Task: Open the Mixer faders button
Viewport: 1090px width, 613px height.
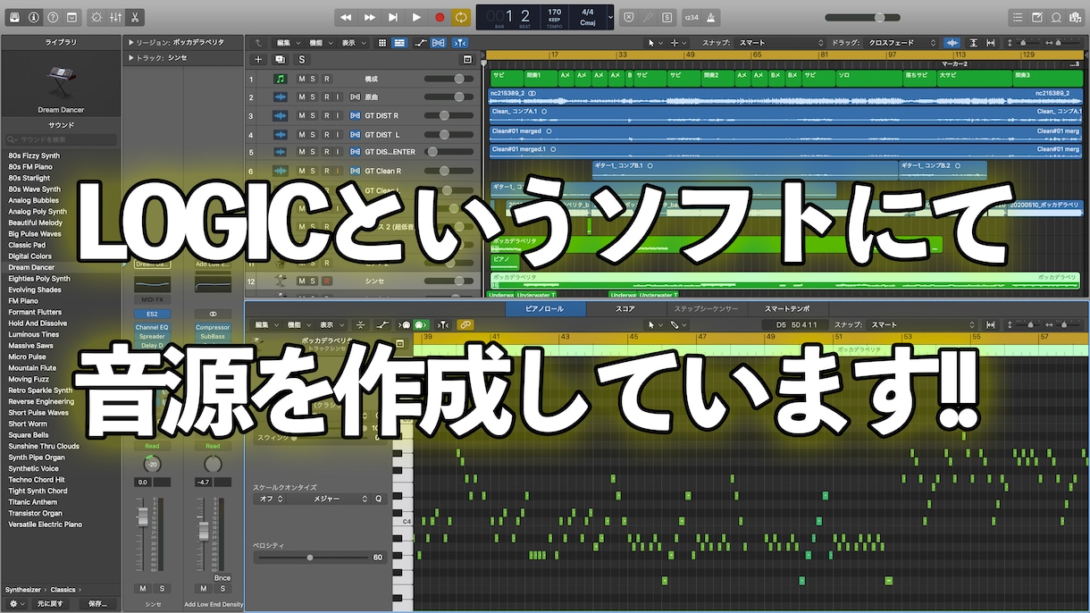Action: click(x=115, y=17)
